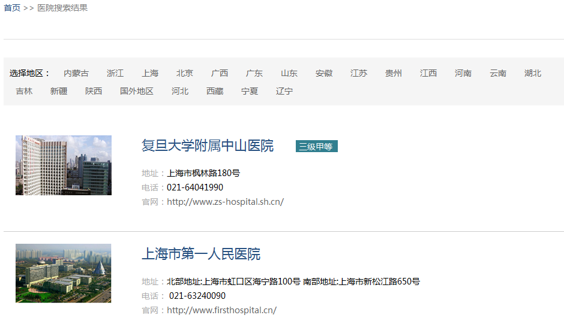Pick the 广东 region filter
The image size is (564, 324).
click(x=254, y=73)
